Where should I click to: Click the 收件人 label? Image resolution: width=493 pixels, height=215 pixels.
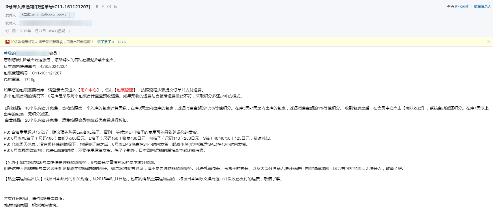click(12, 23)
